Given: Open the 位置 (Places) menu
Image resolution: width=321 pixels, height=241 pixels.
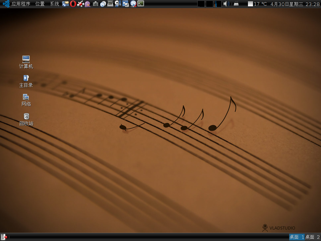Looking at the screenshot, I should 40,4.
